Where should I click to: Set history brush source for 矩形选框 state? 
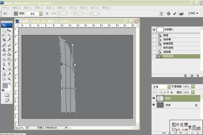(154, 48)
